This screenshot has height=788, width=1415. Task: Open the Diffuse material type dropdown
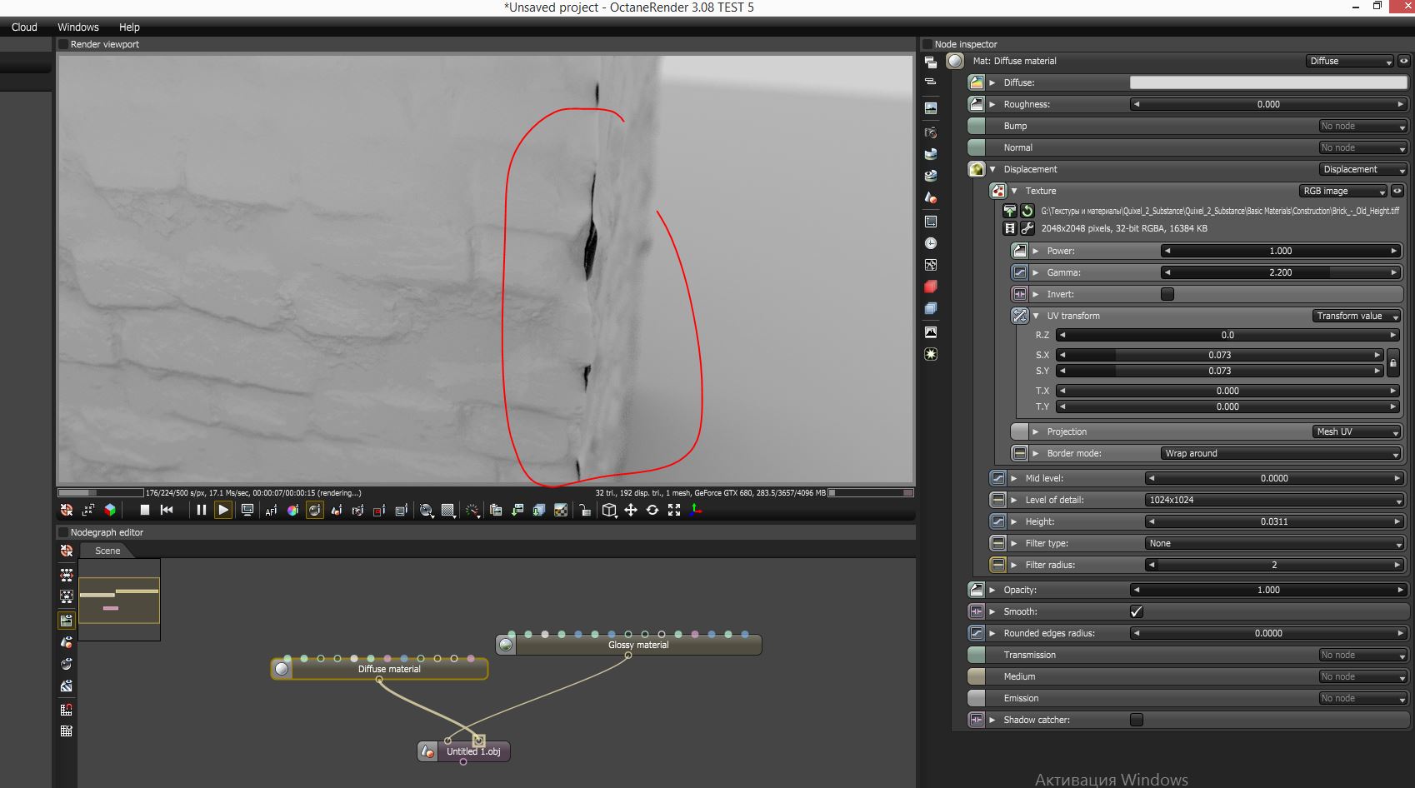coord(1350,61)
